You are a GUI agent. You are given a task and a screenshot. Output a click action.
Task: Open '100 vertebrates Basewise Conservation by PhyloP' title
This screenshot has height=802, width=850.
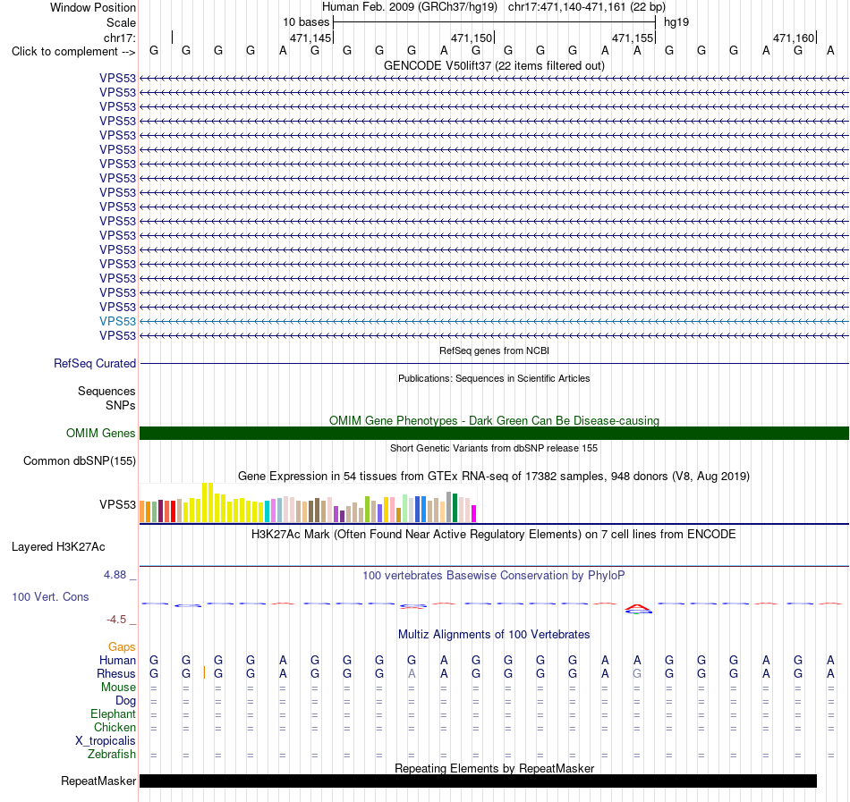[494, 576]
